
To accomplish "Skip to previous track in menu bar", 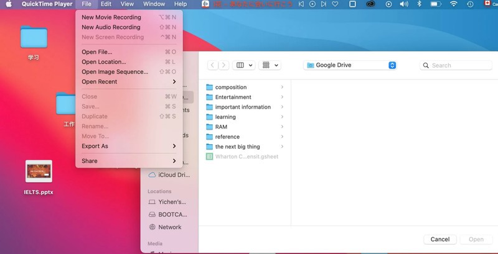I will 301,4.
